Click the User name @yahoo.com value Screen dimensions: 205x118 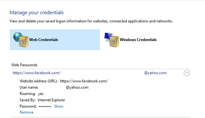(x=77, y=87)
